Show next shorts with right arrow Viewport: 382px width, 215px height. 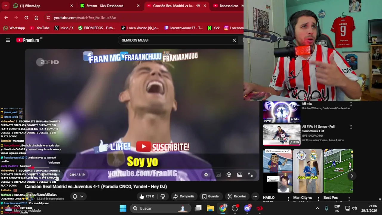click(x=352, y=176)
